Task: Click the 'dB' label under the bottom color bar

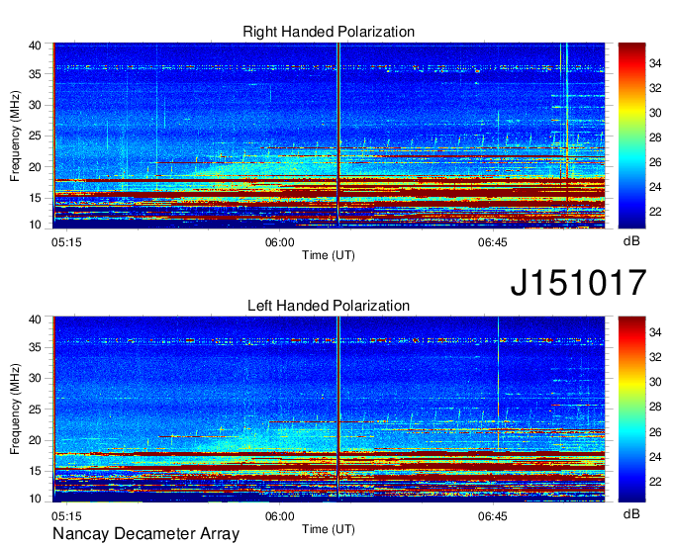Action: pyautogui.click(x=631, y=513)
